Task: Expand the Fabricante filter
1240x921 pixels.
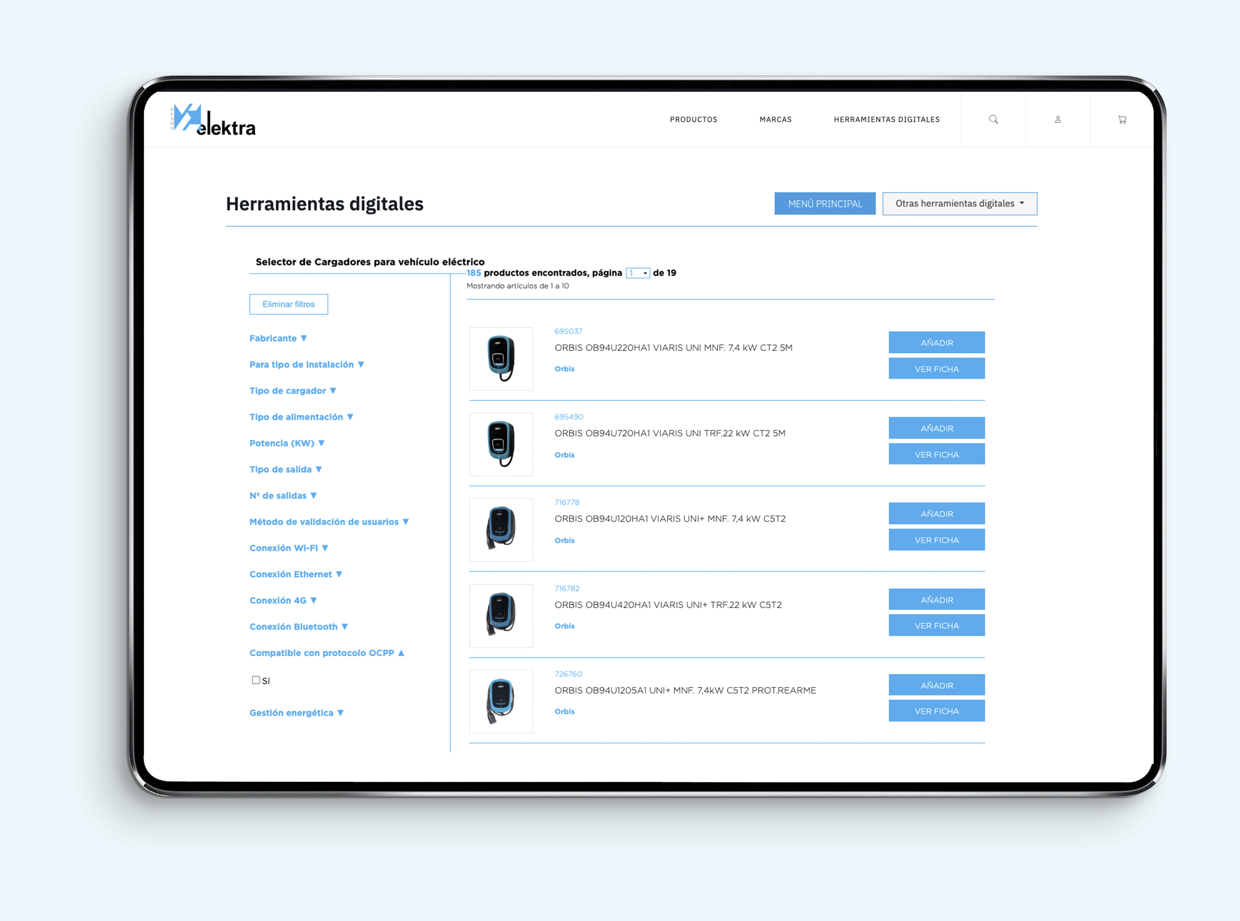Action: tap(278, 338)
